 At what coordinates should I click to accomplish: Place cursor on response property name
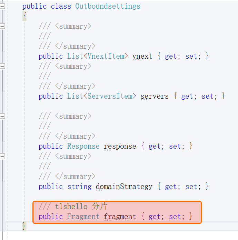tap(120, 146)
